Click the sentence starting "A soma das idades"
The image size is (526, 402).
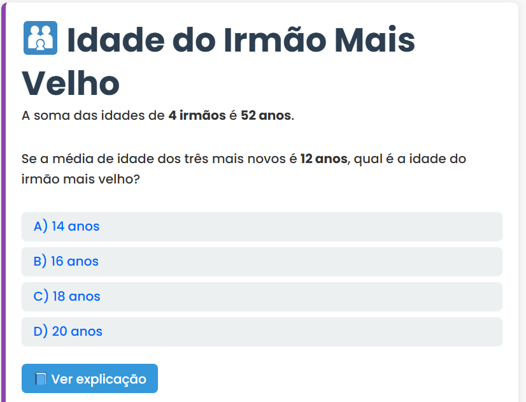(x=94, y=116)
